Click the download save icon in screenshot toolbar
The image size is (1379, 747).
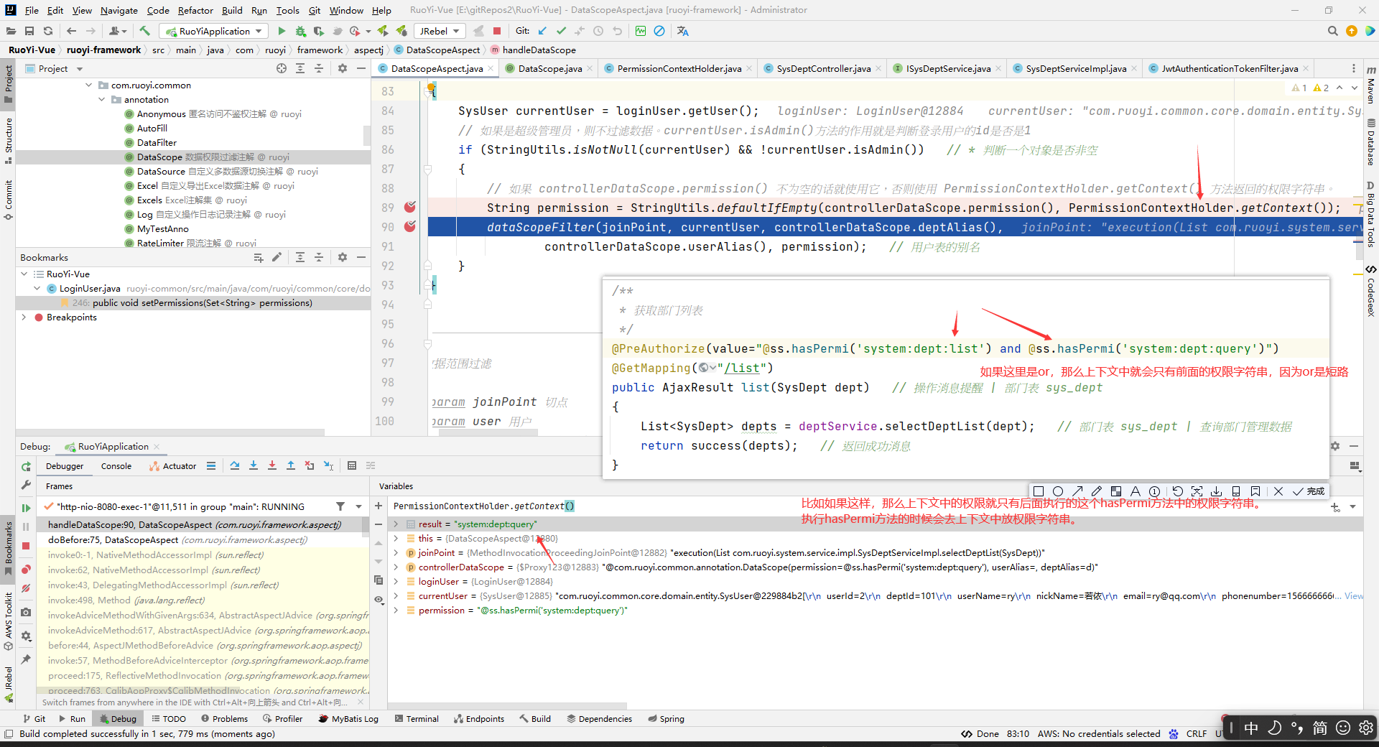1217,491
